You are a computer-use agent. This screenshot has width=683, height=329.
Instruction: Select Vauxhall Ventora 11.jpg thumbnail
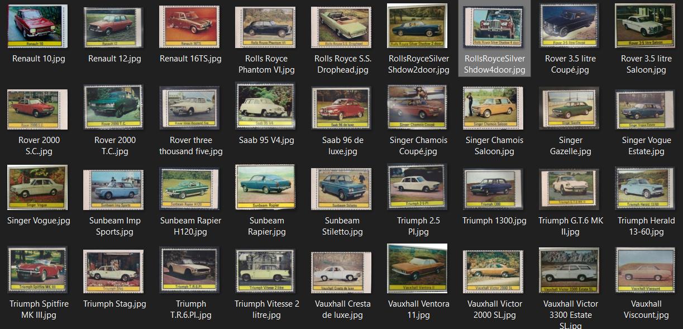click(417, 268)
